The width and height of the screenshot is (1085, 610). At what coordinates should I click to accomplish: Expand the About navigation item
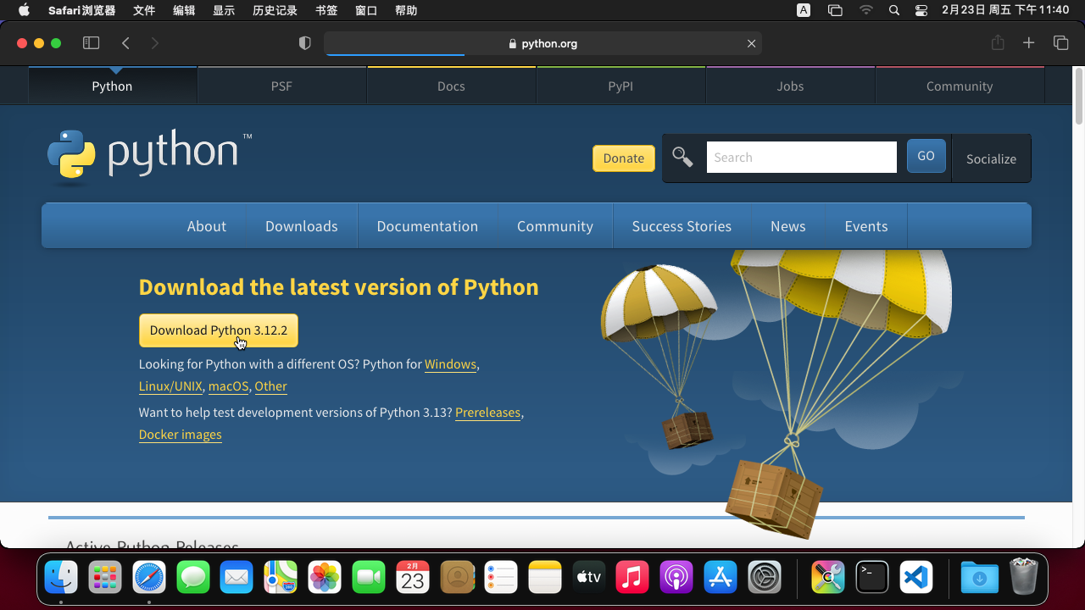[x=207, y=226]
